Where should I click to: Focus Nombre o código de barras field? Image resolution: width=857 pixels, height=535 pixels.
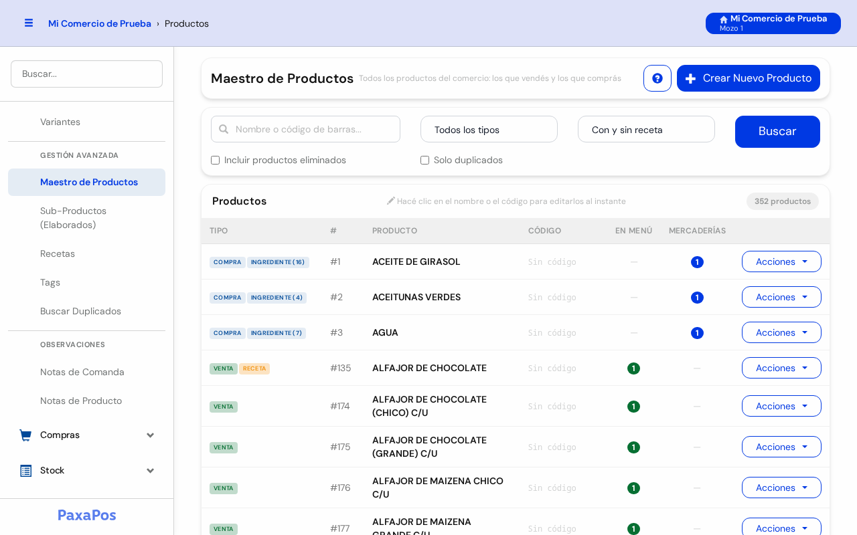click(x=305, y=129)
